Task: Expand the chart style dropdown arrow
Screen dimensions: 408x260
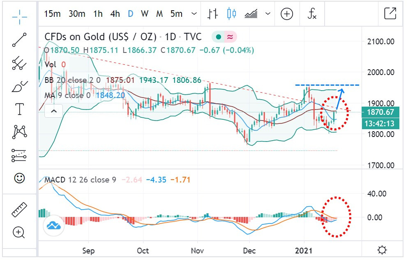Action: click(268, 14)
